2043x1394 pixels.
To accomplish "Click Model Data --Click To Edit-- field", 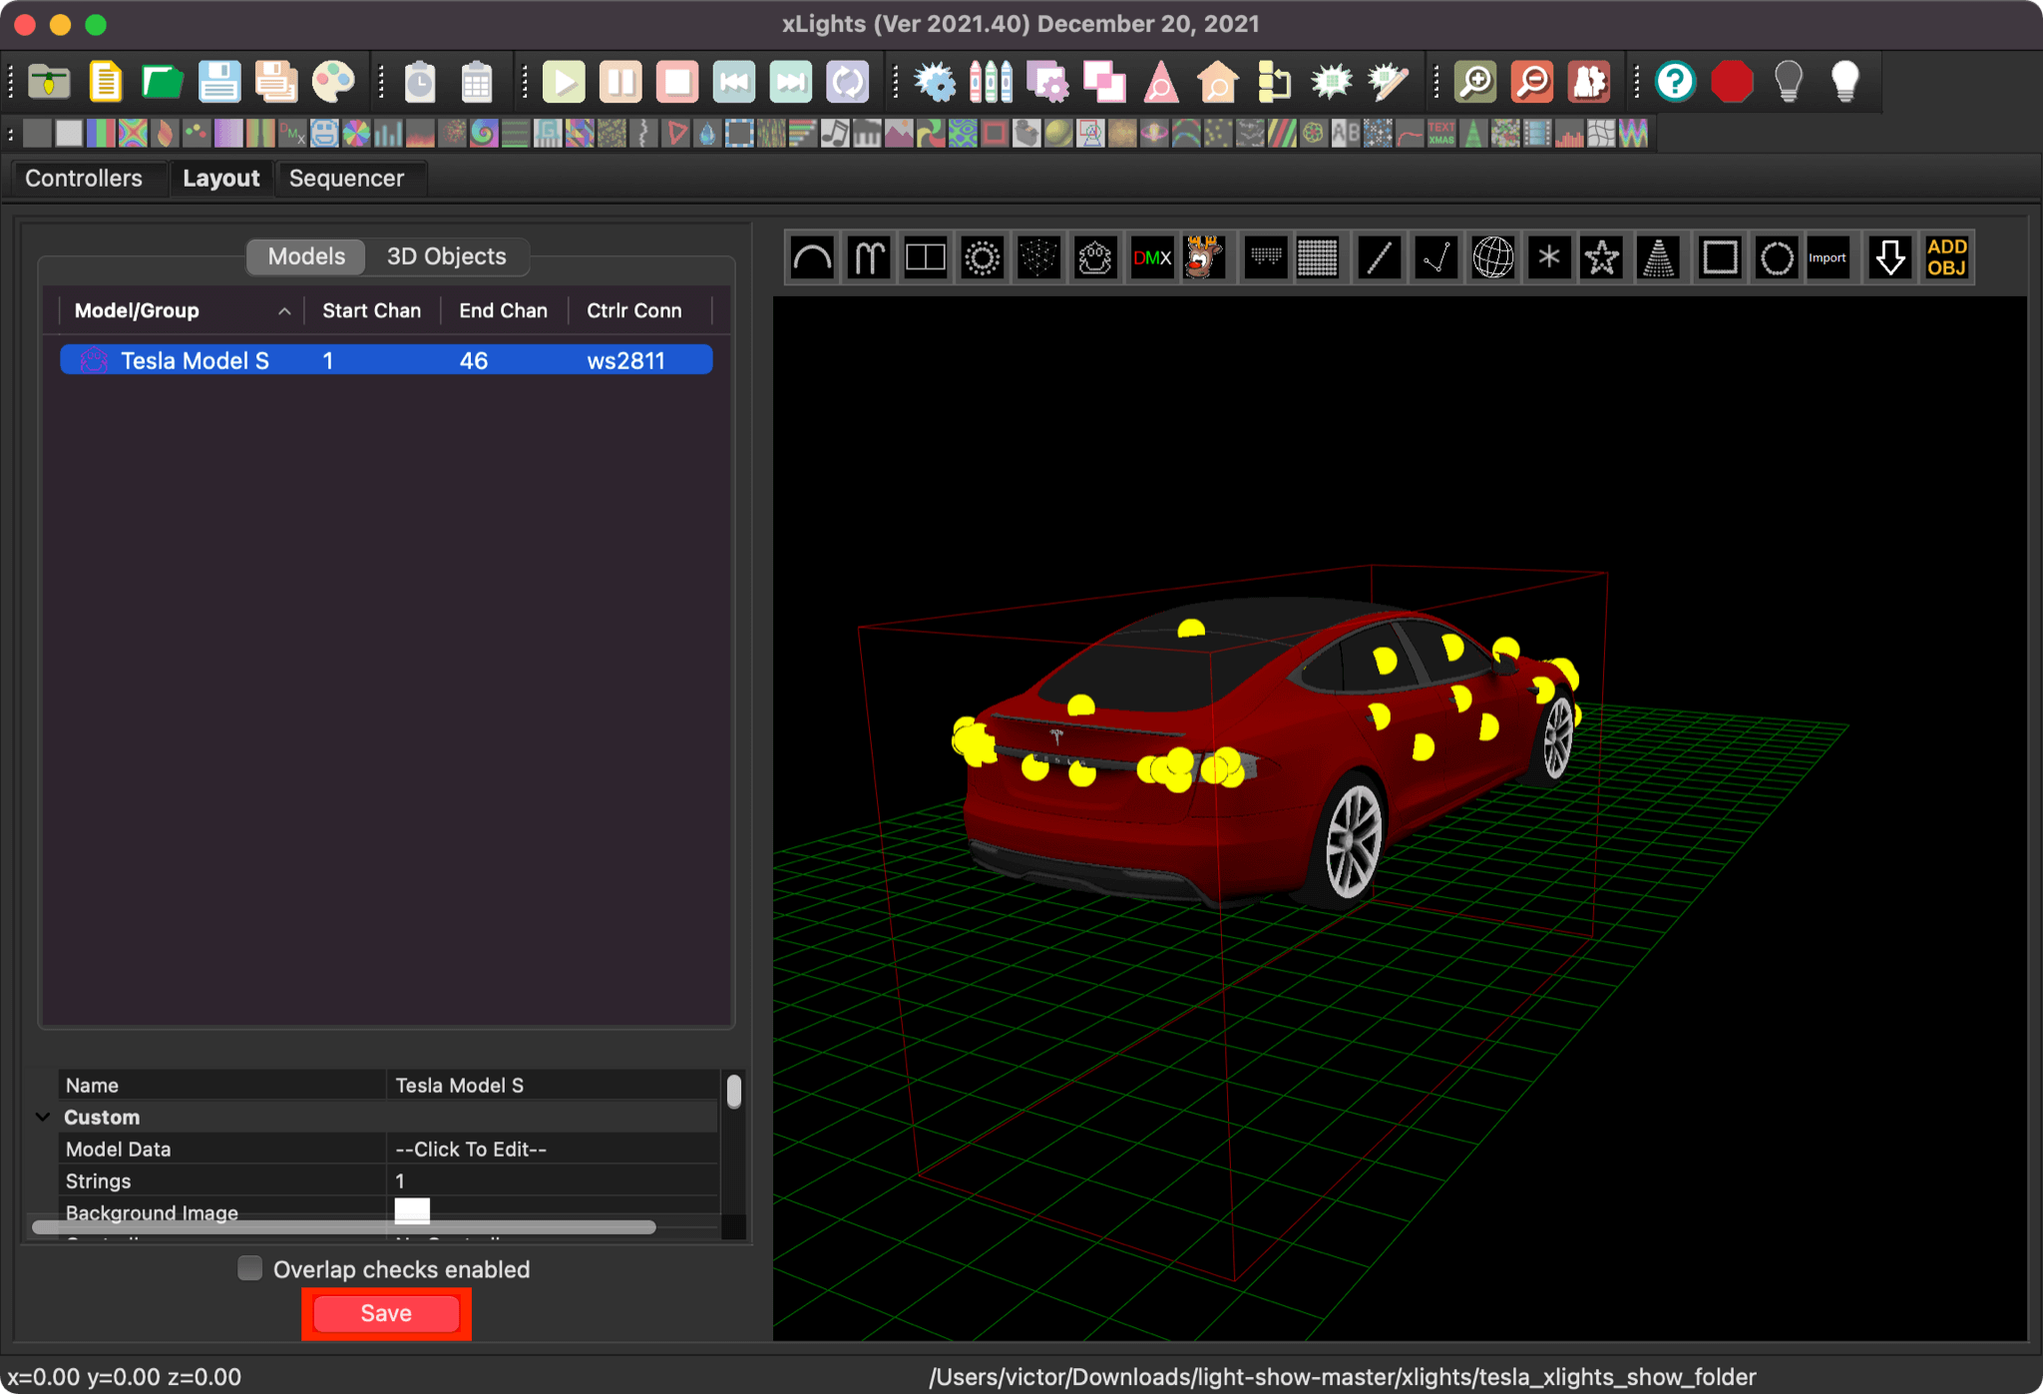I will click(553, 1149).
